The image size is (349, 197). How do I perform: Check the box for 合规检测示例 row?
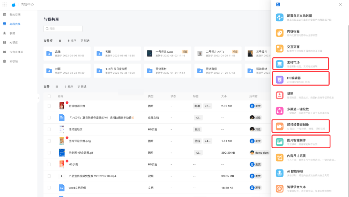pos(49,106)
